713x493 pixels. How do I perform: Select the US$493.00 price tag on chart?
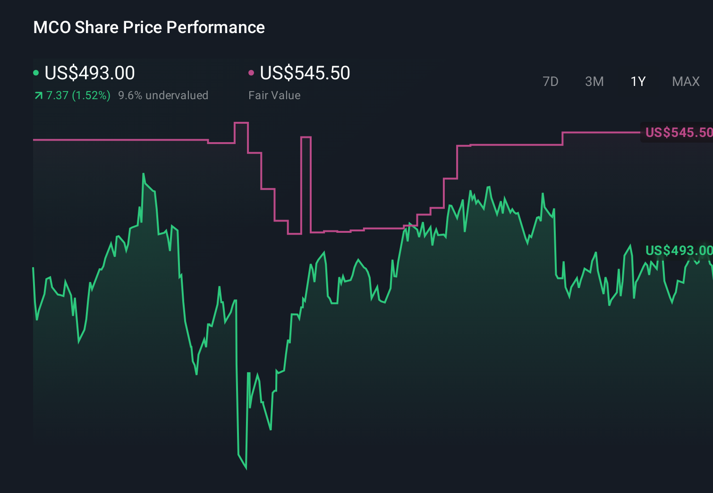pyautogui.click(x=678, y=251)
